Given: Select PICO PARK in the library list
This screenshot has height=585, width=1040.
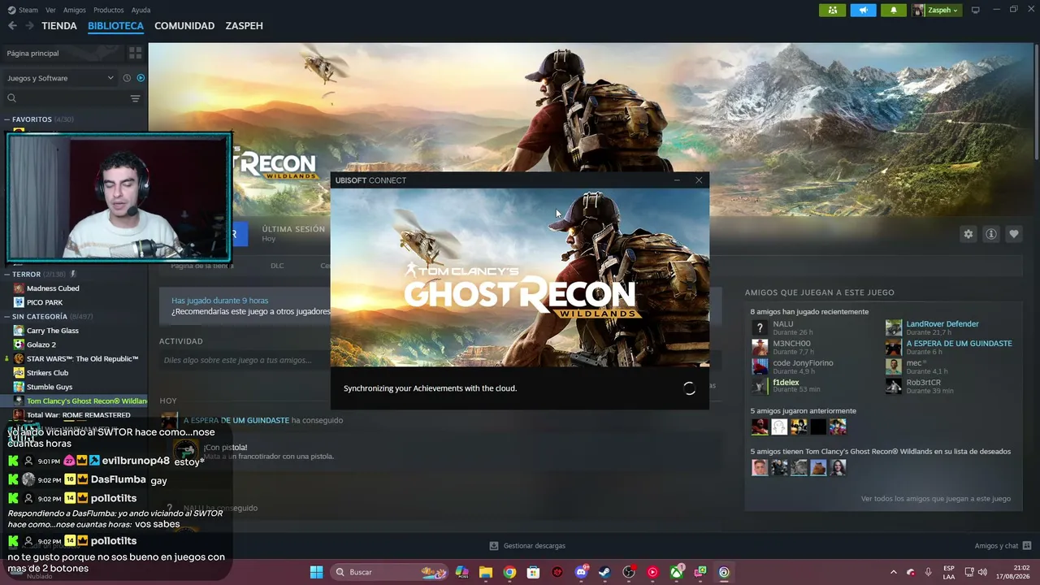Looking at the screenshot, I should pyautogui.click(x=45, y=302).
